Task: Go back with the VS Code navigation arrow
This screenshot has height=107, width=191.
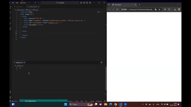Action: 36,3
